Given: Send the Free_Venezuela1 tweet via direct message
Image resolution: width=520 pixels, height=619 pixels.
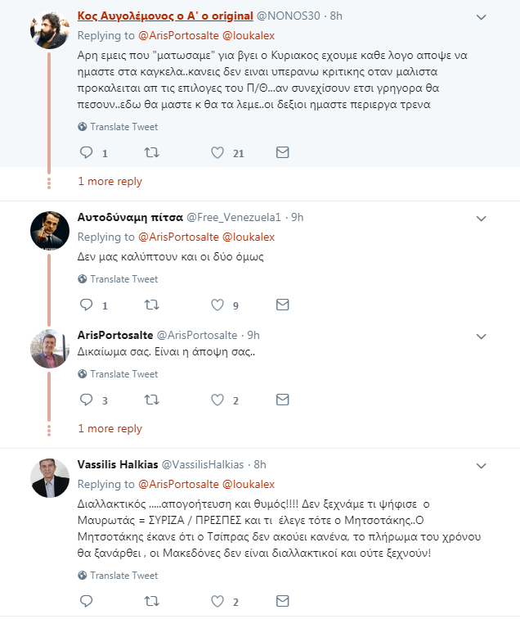Looking at the screenshot, I should 283,305.
